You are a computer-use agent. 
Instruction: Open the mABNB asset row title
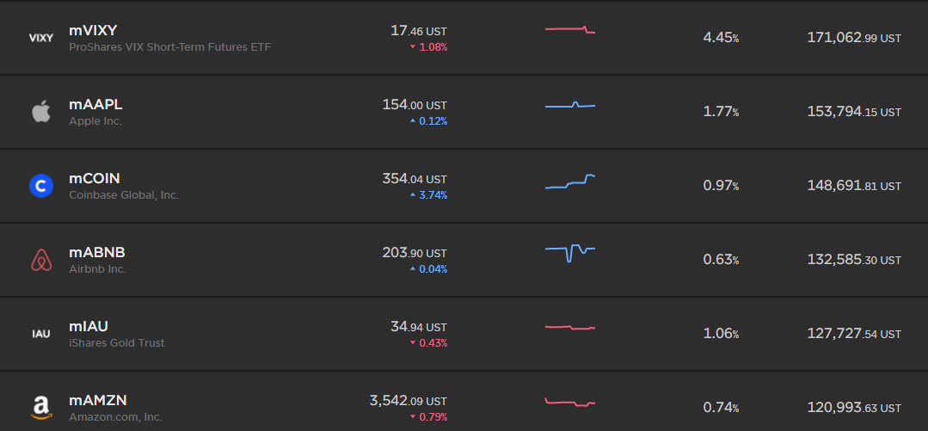(97, 253)
